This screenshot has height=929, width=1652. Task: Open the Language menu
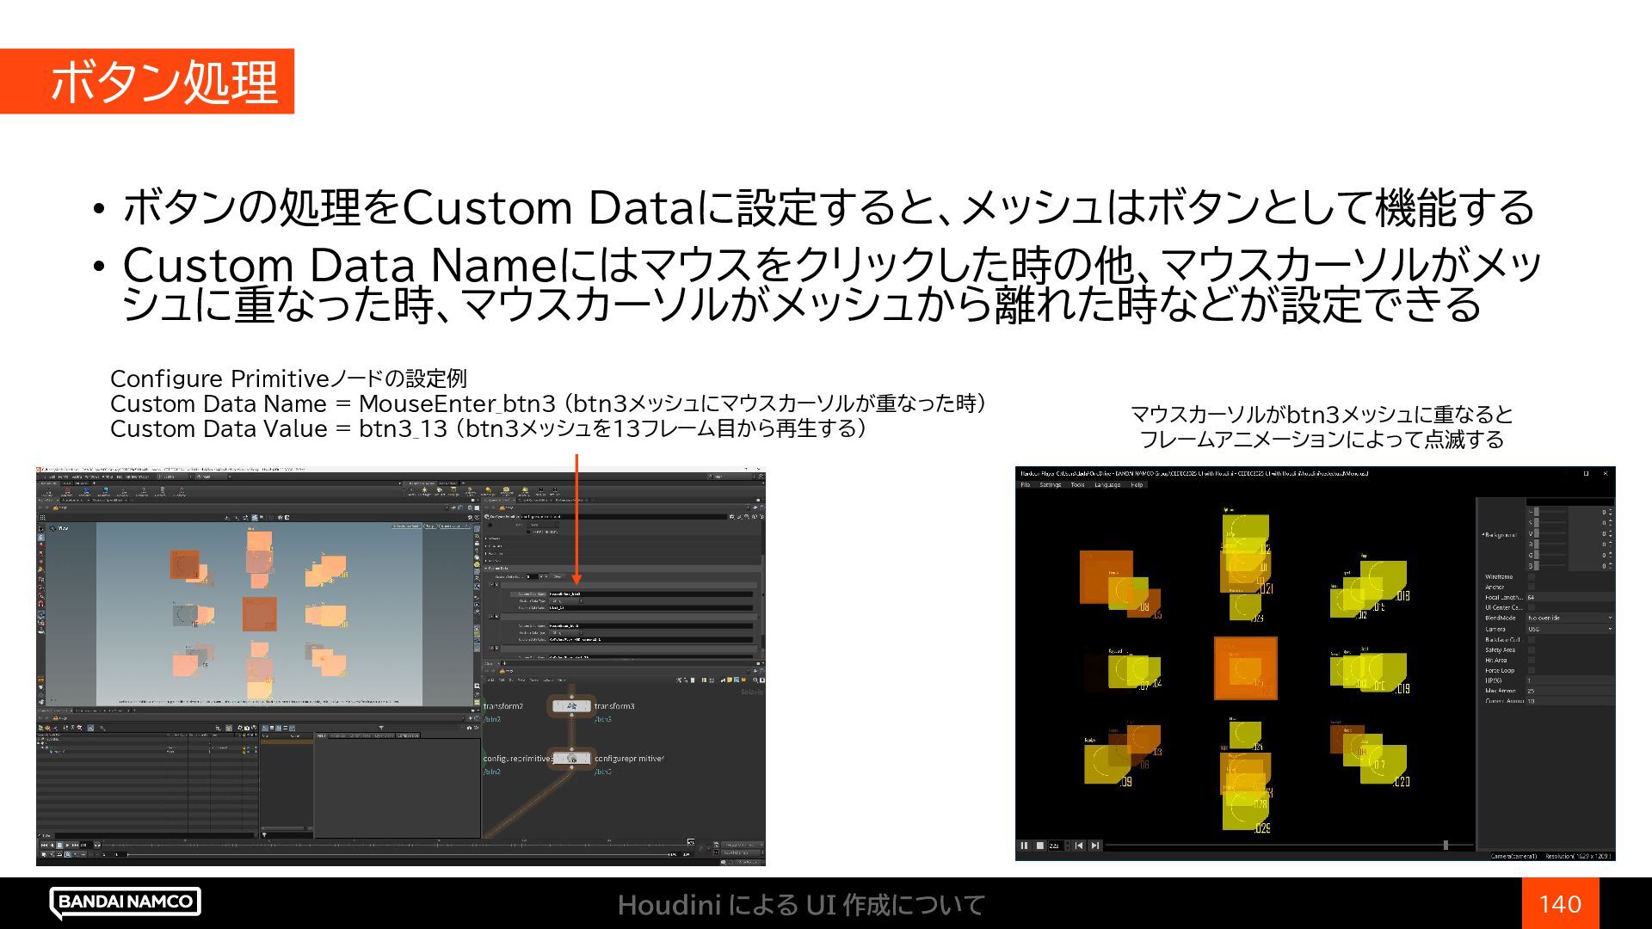coord(1107,485)
